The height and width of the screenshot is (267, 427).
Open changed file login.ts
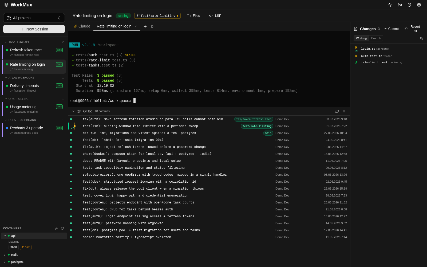point(389,49)
